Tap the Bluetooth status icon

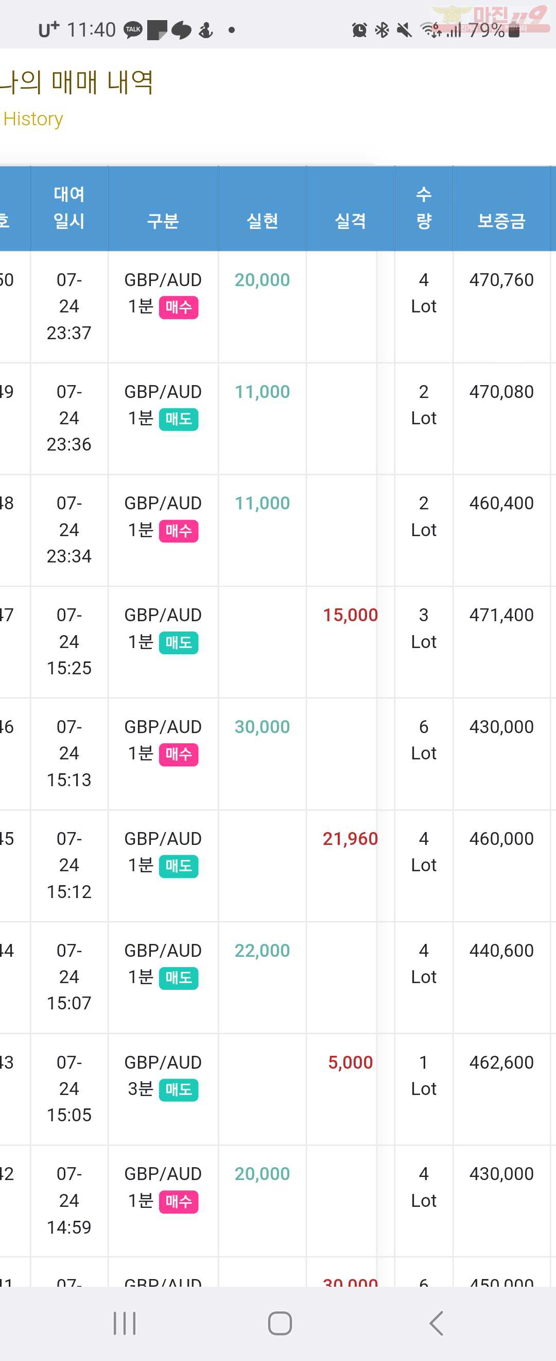(x=382, y=30)
